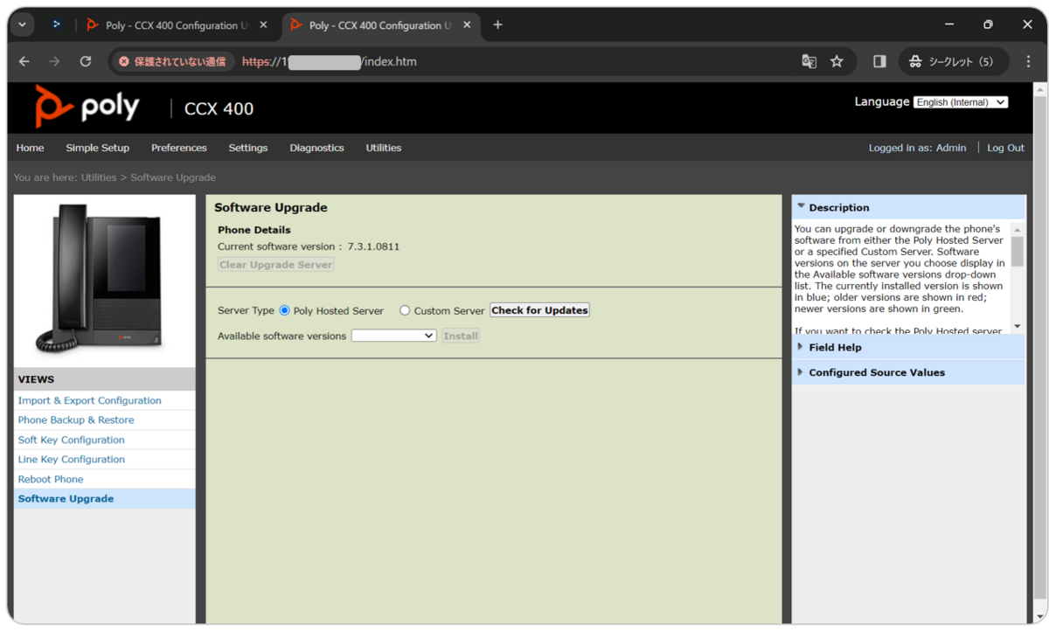Open Phone Backup & Restore view
Screen dimensions: 1049x631
click(x=76, y=420)
